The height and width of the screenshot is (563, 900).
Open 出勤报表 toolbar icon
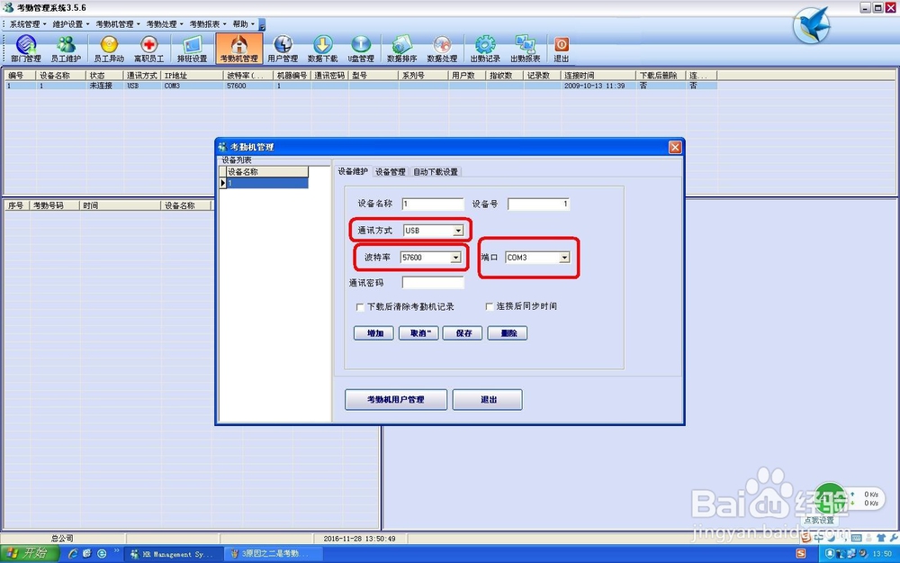526,49
